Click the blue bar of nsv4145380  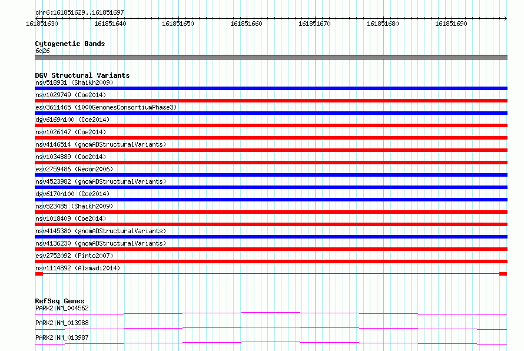coord(271,237)
